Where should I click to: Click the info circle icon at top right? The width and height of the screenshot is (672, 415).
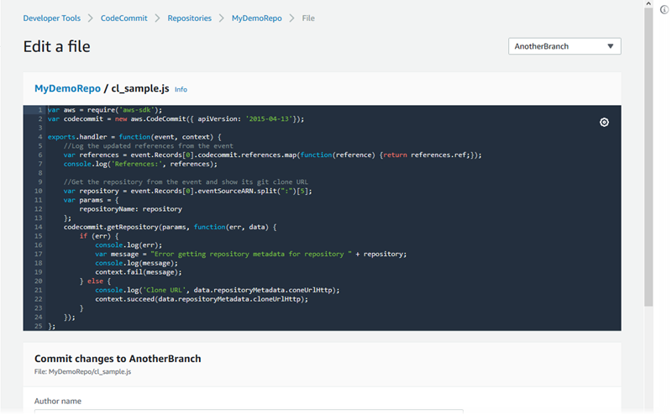click(664, 9)
